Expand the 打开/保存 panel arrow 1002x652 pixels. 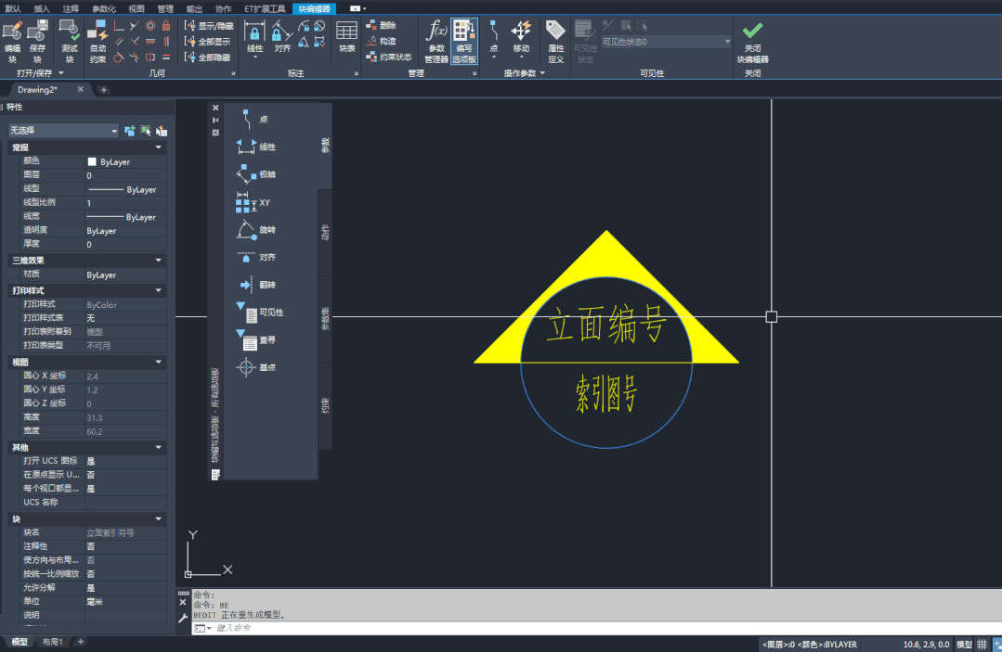point(60,73)
